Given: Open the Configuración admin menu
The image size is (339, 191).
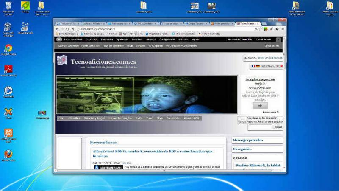Looking at the screenshot, I should pos(167,39).
